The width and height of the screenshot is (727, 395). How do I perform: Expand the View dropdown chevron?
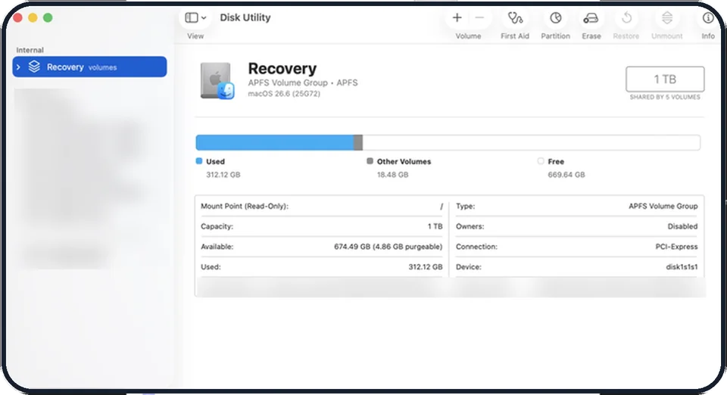tap(204, 18)
